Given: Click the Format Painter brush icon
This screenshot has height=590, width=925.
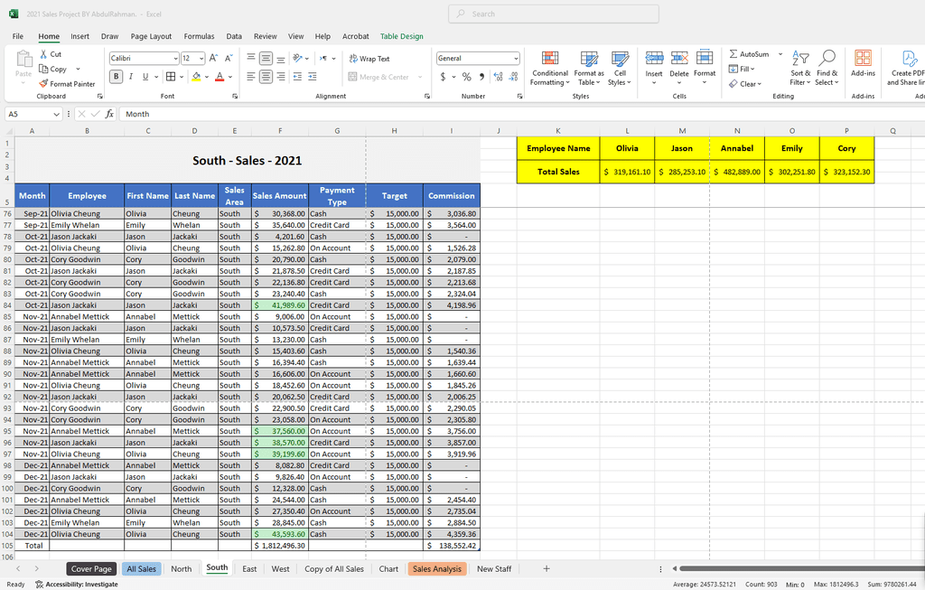Looking at the screenshot, I should click(x=43, y=84).
